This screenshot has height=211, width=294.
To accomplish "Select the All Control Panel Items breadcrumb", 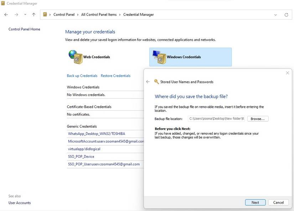I will pos(99,15).
